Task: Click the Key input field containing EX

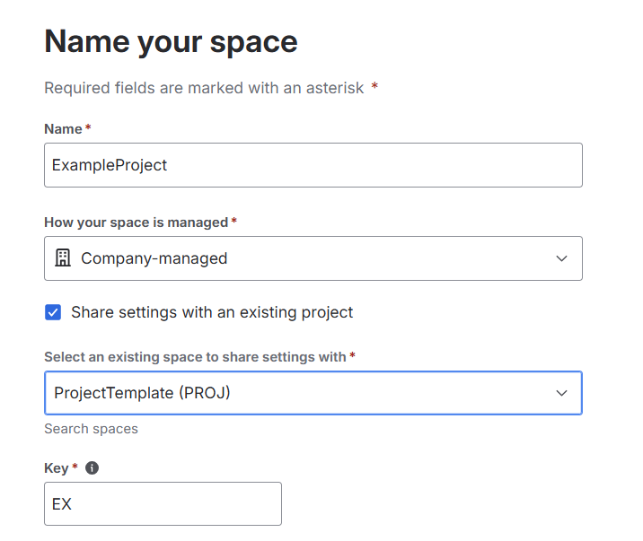Action: click(163, 503)
